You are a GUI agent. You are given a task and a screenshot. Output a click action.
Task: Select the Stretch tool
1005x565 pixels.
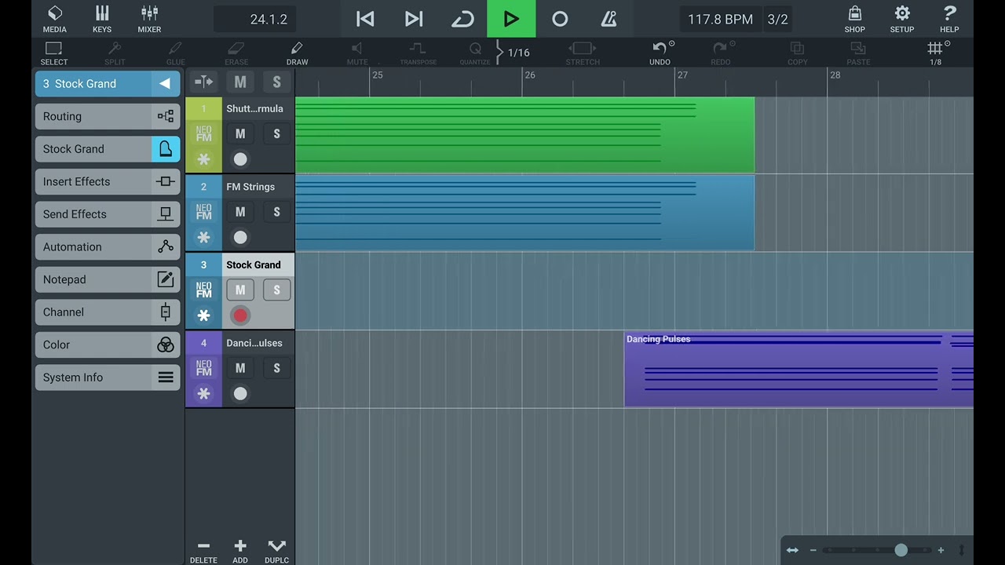(x=583, y=53)
